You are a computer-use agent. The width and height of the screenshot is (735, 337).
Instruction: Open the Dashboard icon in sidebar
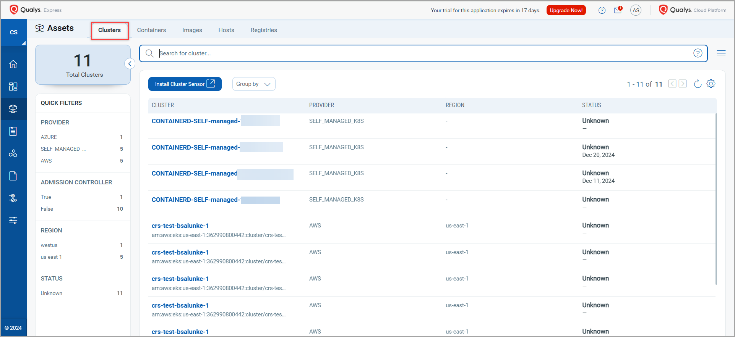click(x=13, y=87)
